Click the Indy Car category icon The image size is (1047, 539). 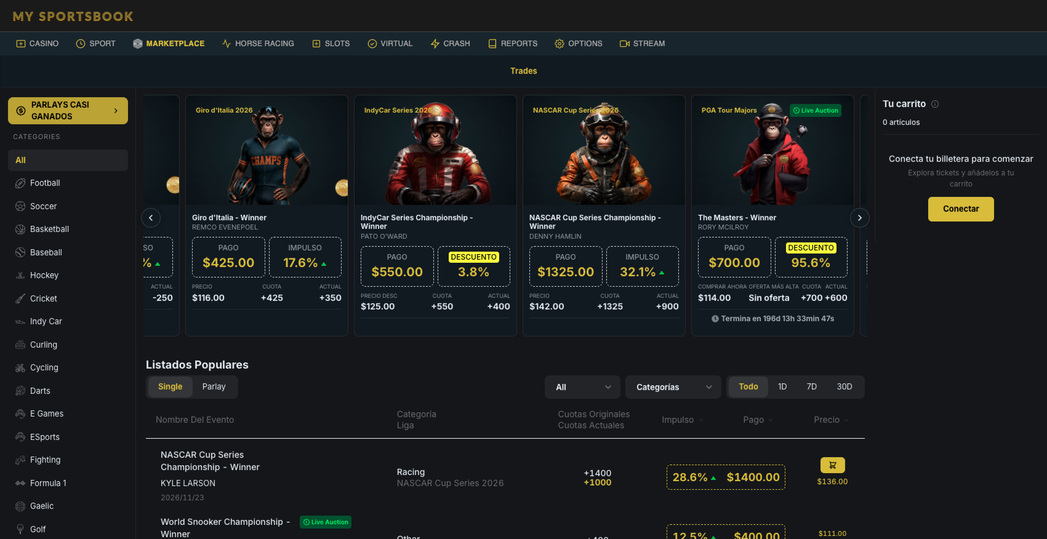click(20, 322)
